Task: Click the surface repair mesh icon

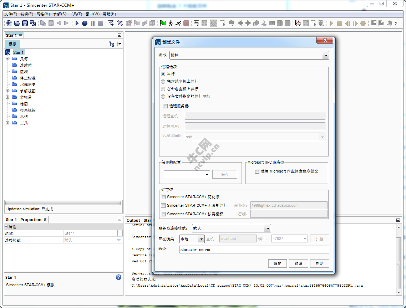Action: coord(111,23)
